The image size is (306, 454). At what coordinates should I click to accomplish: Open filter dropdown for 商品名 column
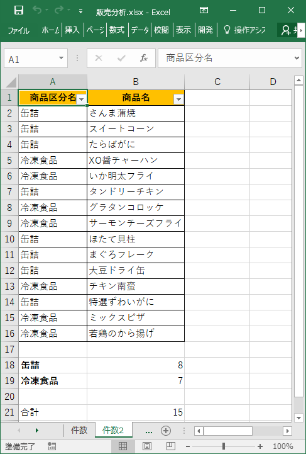tap(178, 99)
